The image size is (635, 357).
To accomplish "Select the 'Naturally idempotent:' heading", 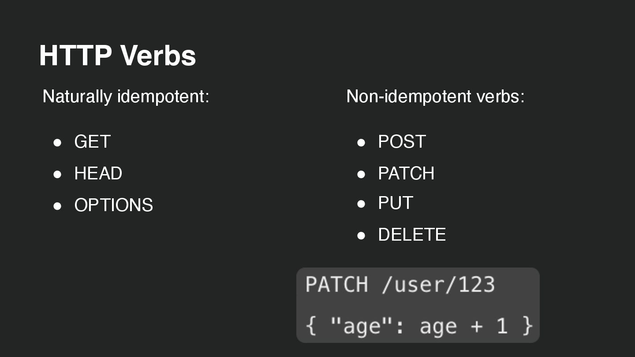I will [126, 96].
